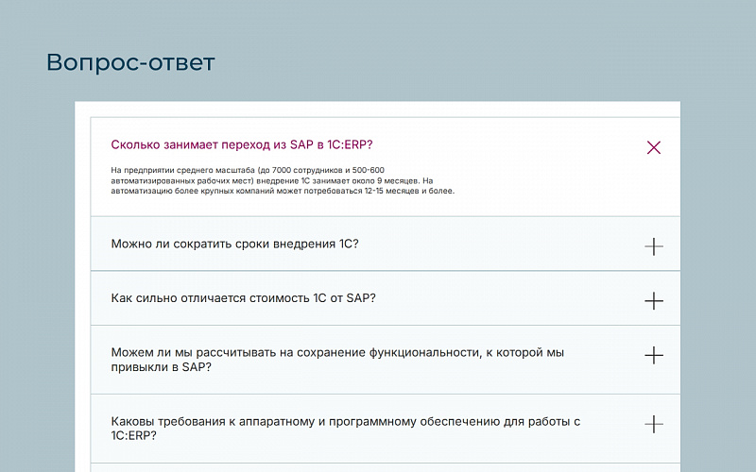Click the plus icon for hardware requirements question
This screenshot has height=472, width=756.
pyautogui.click(x=653, y=424)
